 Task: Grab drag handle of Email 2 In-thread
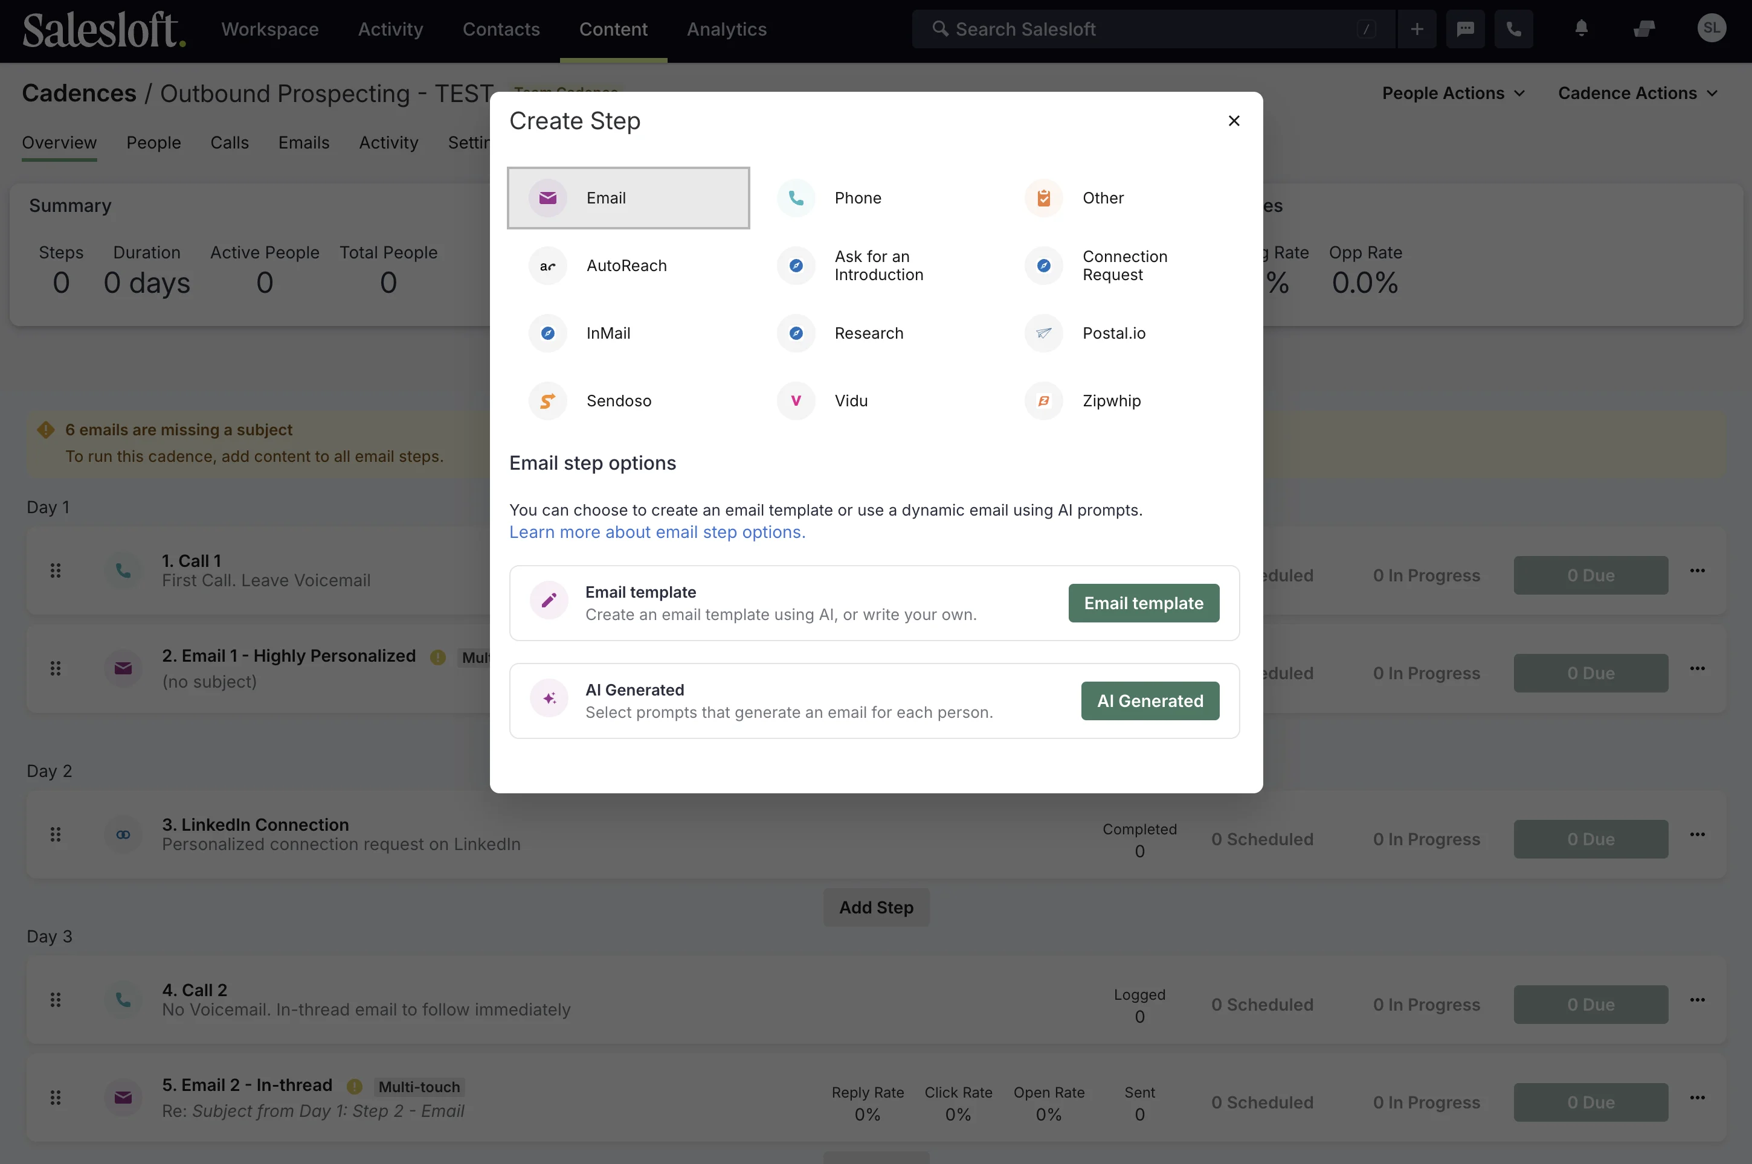coord(55,1098)
